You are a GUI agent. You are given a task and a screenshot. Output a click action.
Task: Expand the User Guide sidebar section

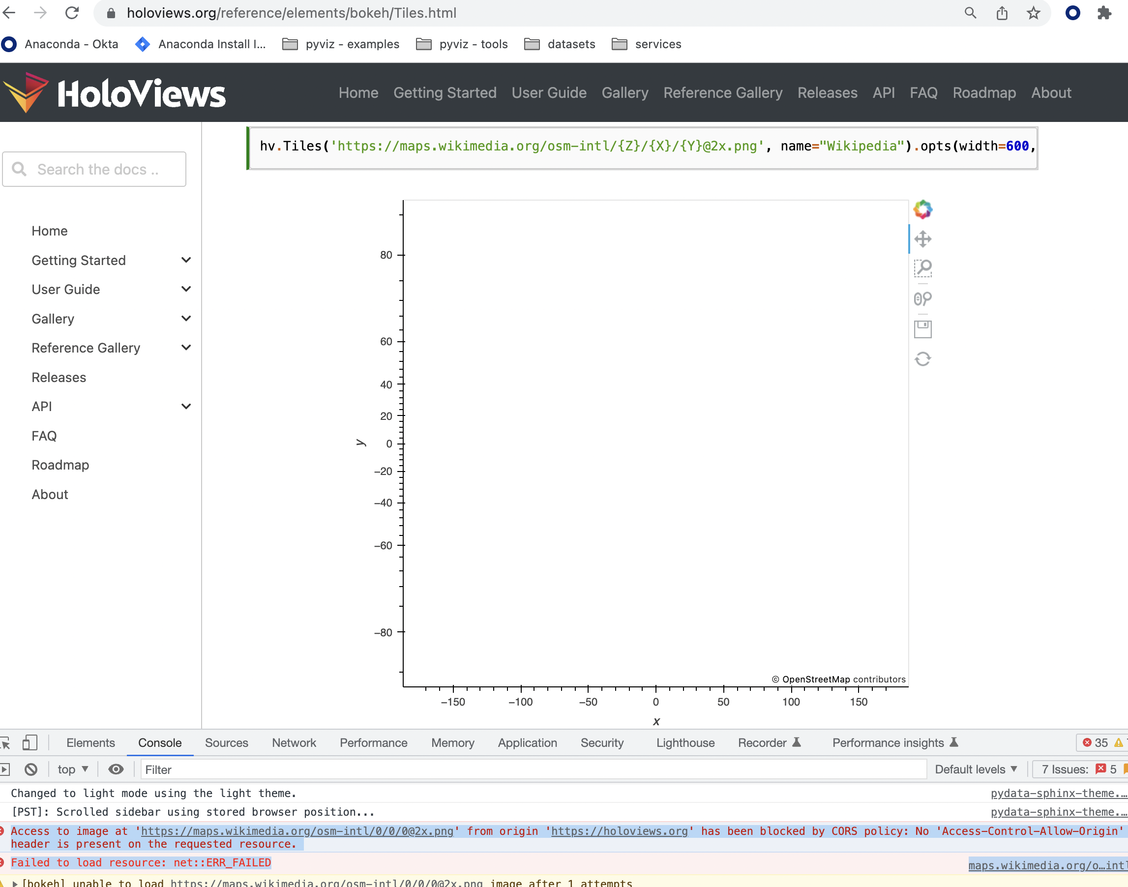tap(186, 289)
